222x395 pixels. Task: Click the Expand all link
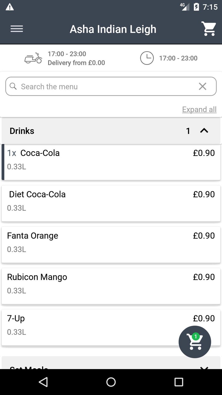(199, 110)
